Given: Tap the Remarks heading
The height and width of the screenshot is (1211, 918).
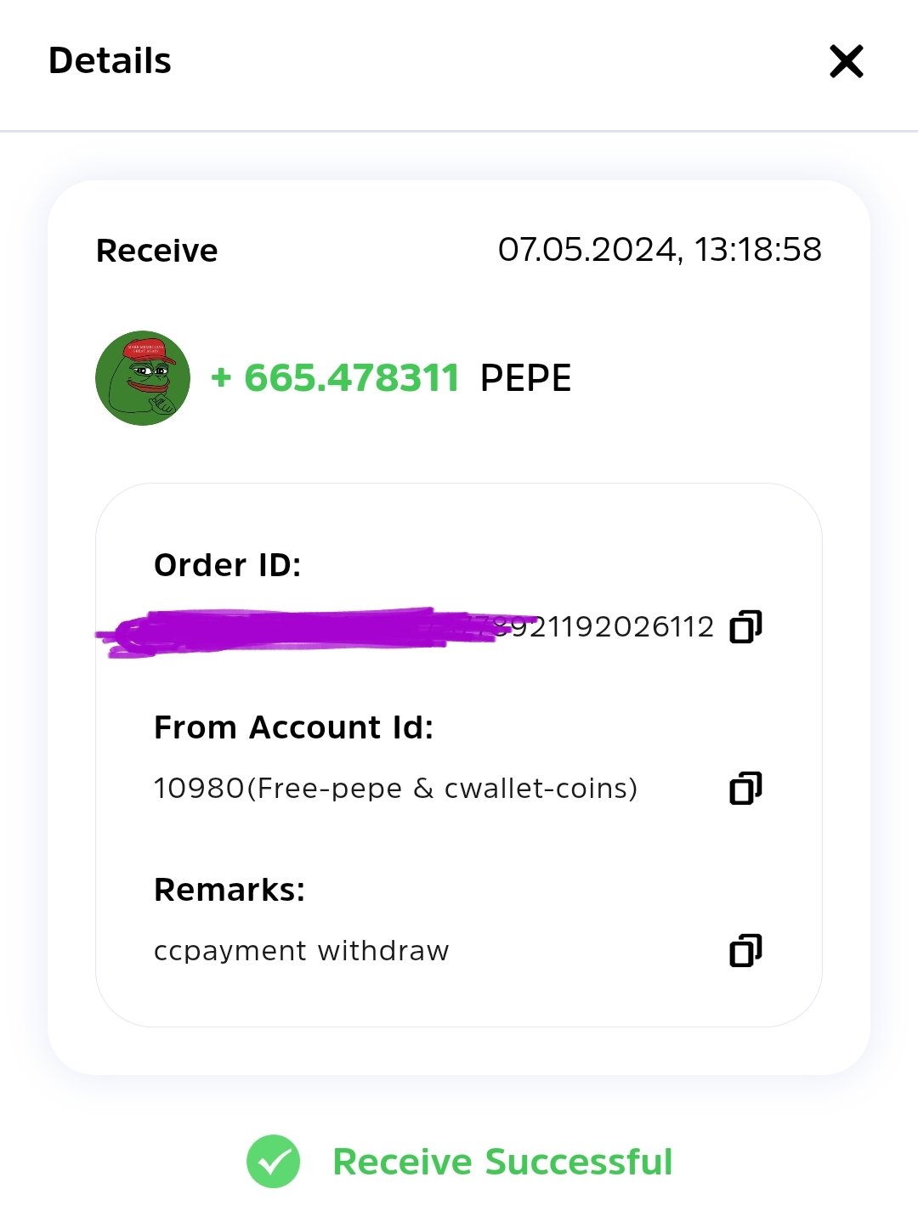Looking at the screenshot, I should click(229, 890).
